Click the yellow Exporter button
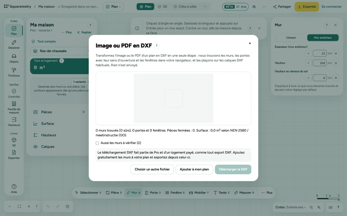The height and width of the screenshot is (216, 347). (x=307, y=7)
